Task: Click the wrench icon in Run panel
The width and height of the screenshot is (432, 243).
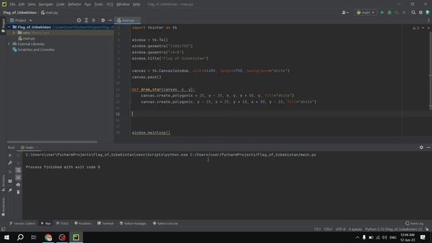Action: click(x=10, y=163)
